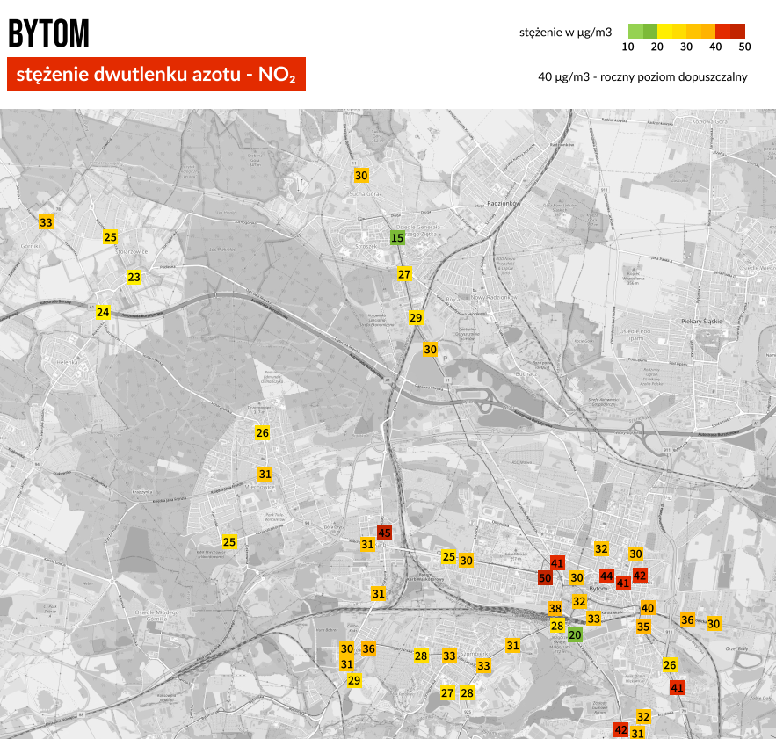776x739 pixels.
Task: Select the 33 marker near Górniki
Action: (46, 222)
